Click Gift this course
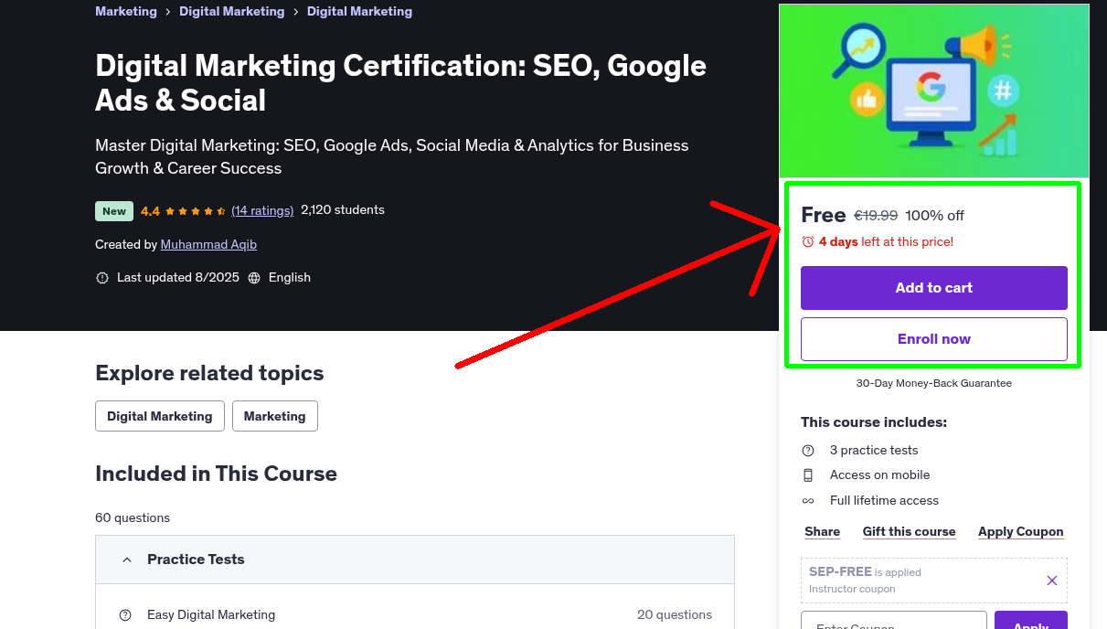The image size is (1107, 629). tap(910, 532)
